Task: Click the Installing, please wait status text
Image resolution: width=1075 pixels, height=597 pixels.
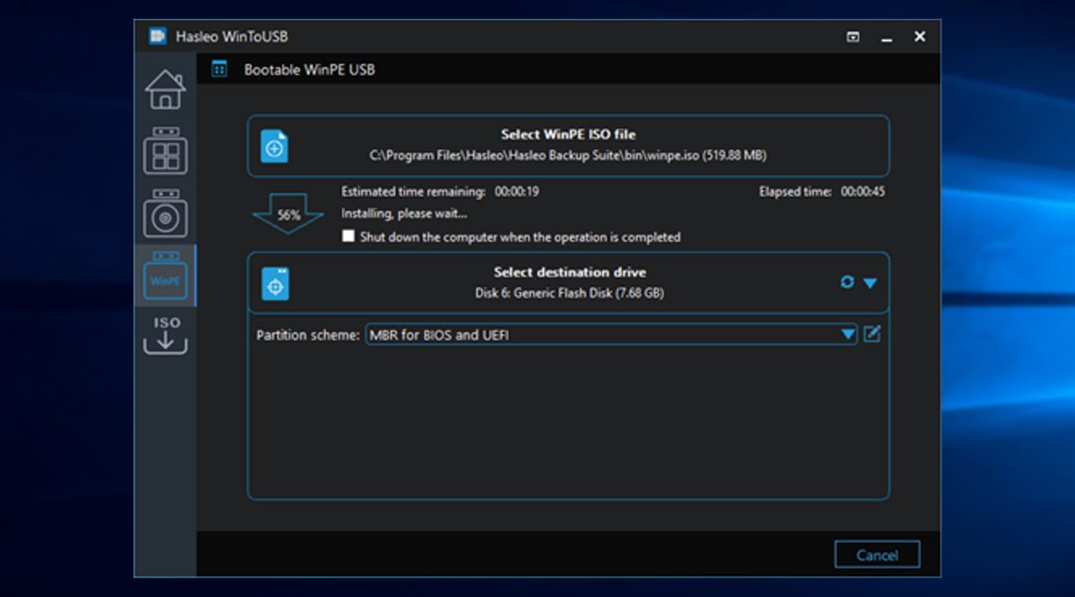Action: (404, 214)
